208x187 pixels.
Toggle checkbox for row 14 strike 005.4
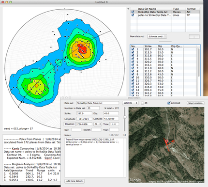(133, 90)
